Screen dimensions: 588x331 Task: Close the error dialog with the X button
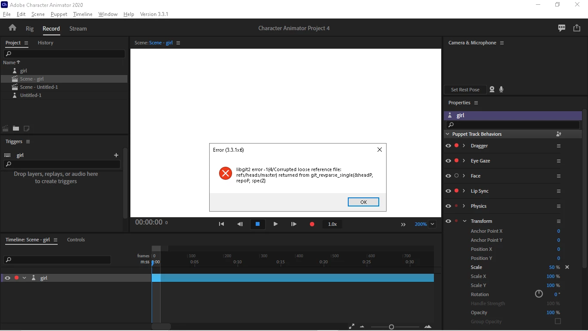click(x=379, y=150)
